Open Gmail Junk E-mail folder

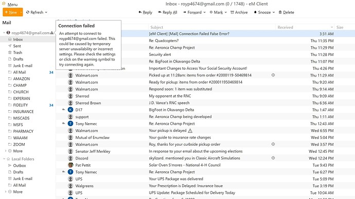(28, 66)
